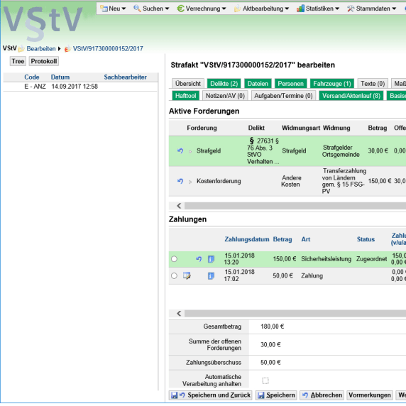Click the info icon of Sicherheitsleistung payment
406x406 pixels.
tap(211, 259)
